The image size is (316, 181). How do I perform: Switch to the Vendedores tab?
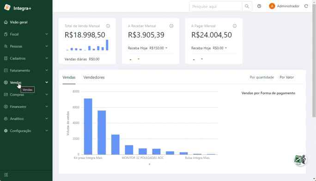point(94,77)
